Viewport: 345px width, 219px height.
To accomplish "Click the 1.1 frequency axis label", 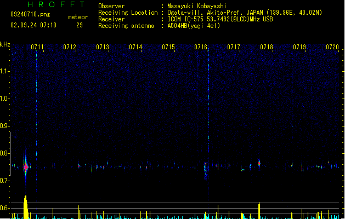I will [x=4, y=71].
